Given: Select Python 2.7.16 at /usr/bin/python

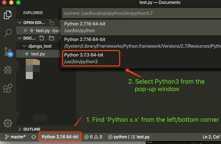Looking at the screenshot, I should pos(141,27).
